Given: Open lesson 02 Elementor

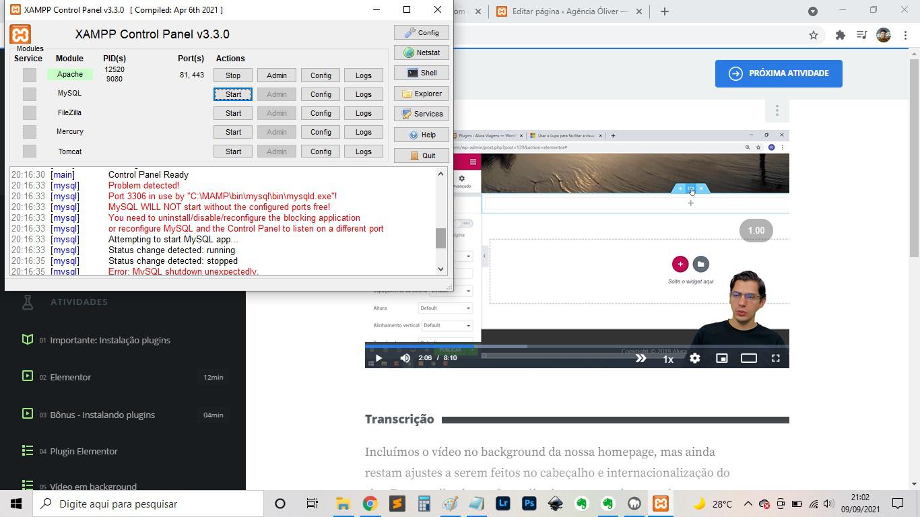Looking at the screenshot, I should [x=70, y=377].
